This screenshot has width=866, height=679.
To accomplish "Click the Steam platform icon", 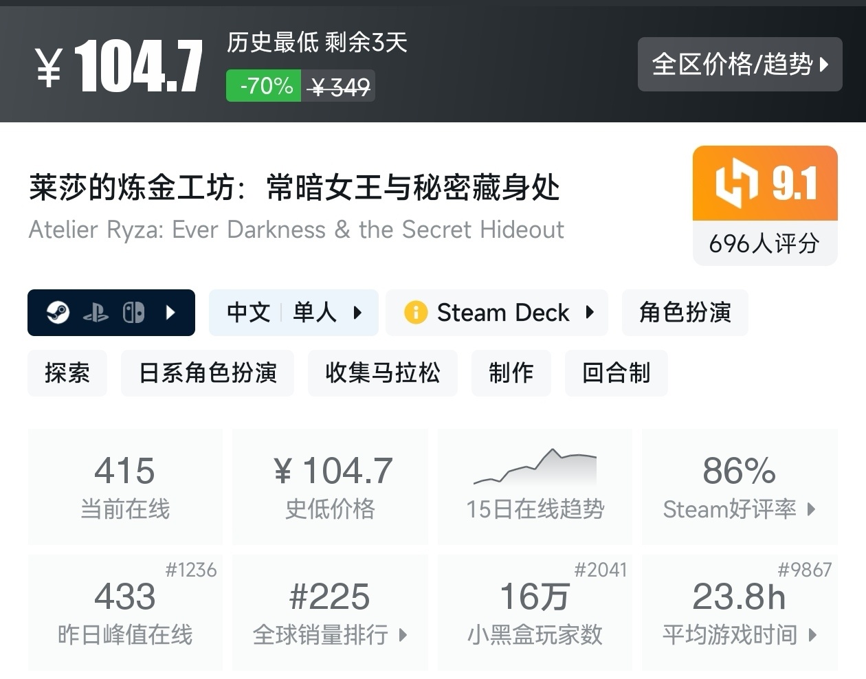I will 58,313.
